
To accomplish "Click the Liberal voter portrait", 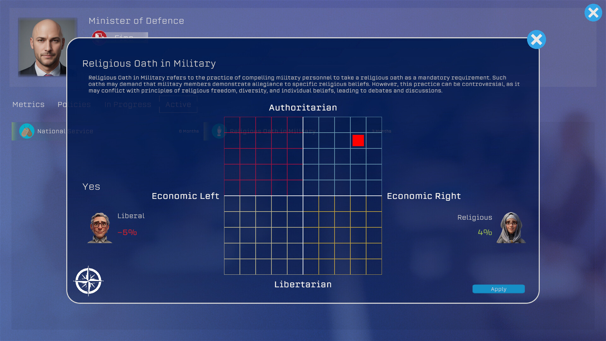I will [x=100, y=228].
